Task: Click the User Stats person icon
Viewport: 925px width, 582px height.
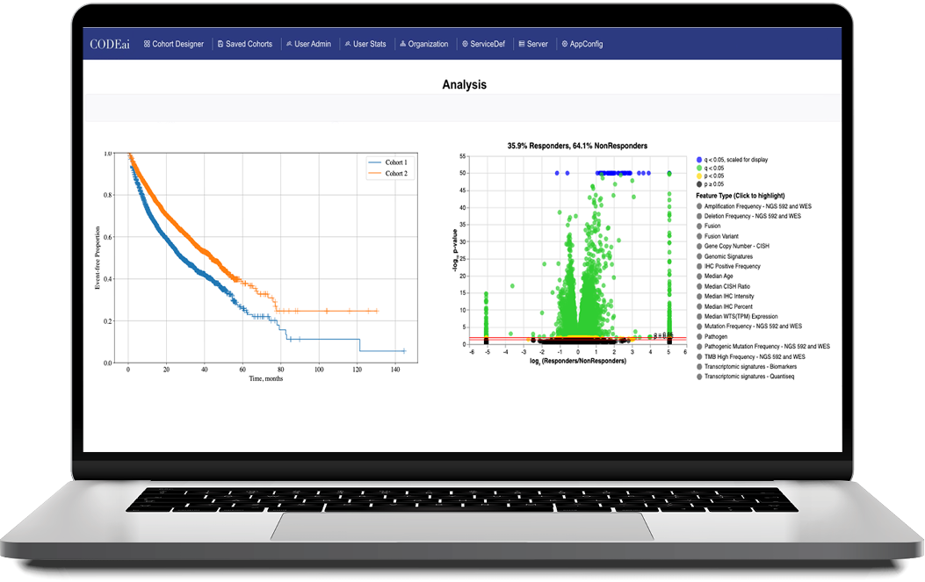Action: pyautogui.click(x=349, y=44)
